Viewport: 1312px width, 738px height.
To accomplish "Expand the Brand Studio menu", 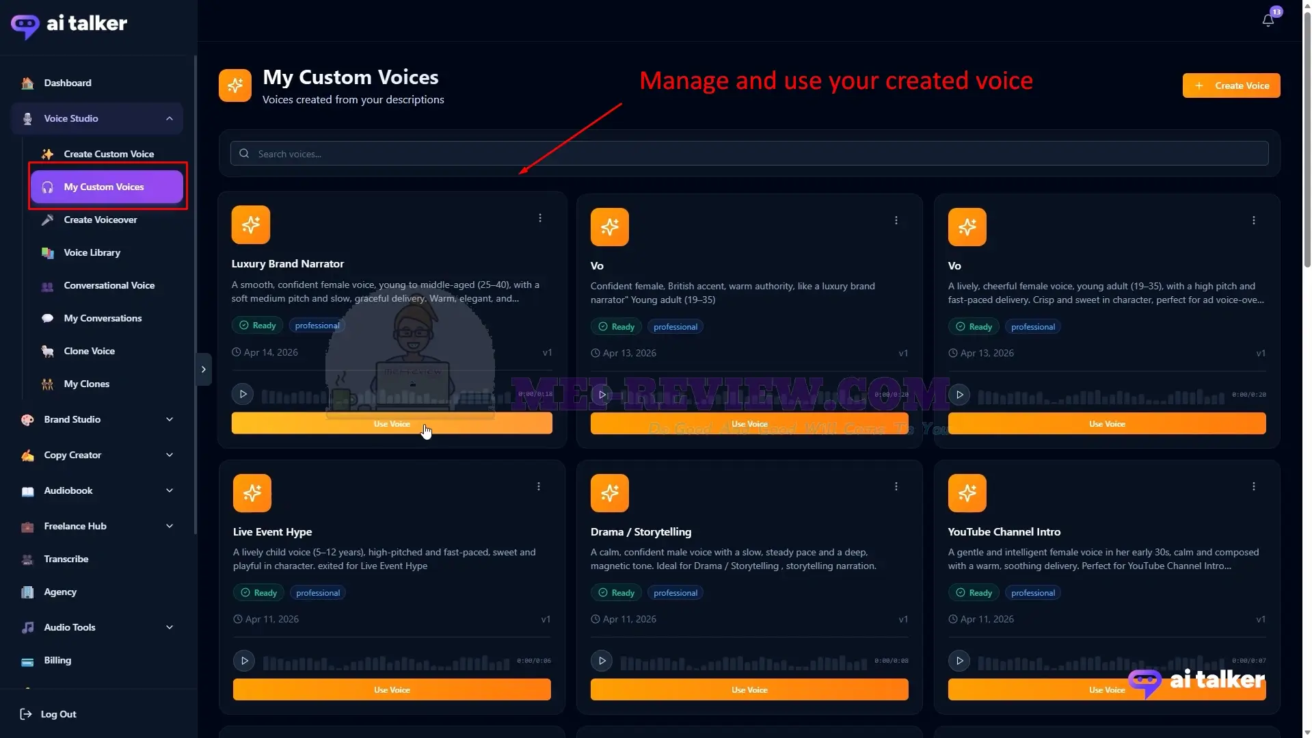I will tap(97, 419).
